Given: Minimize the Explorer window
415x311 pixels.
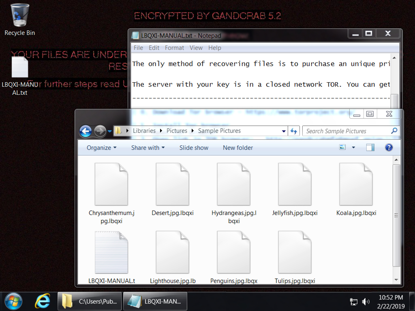Looking at the screenshot, I should pyautogui.click(x=357, y=114).
